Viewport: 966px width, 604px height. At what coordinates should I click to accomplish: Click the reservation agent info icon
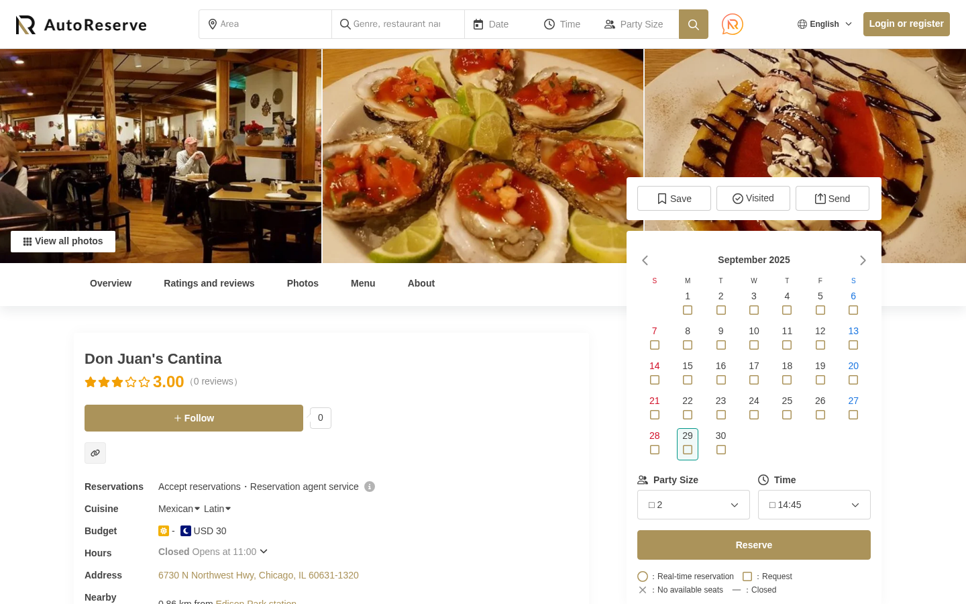370,487
